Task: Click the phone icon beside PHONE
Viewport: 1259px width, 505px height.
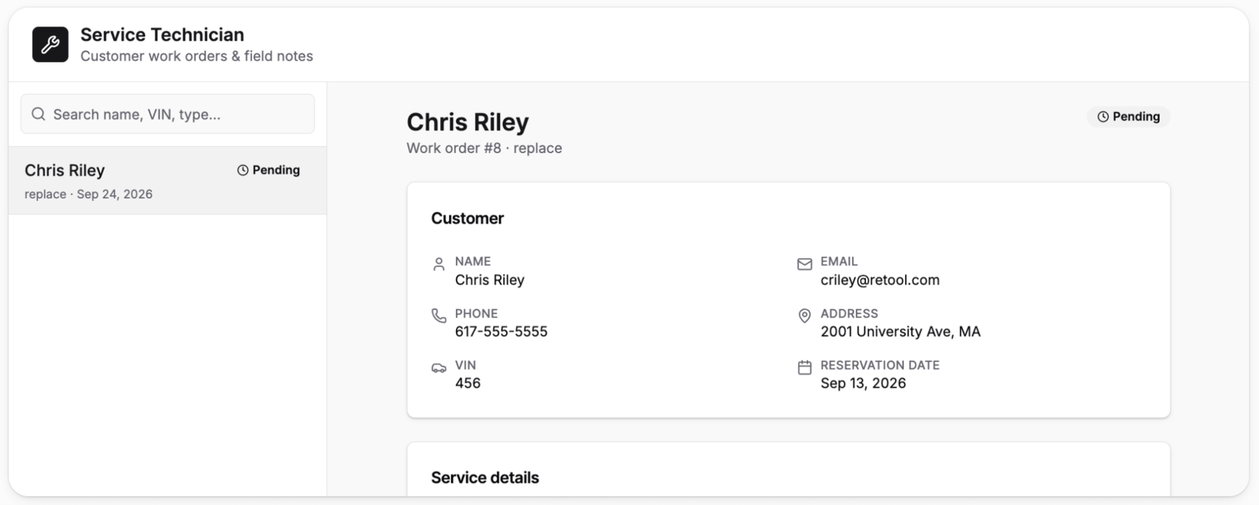Action: (x=439, y=315)
